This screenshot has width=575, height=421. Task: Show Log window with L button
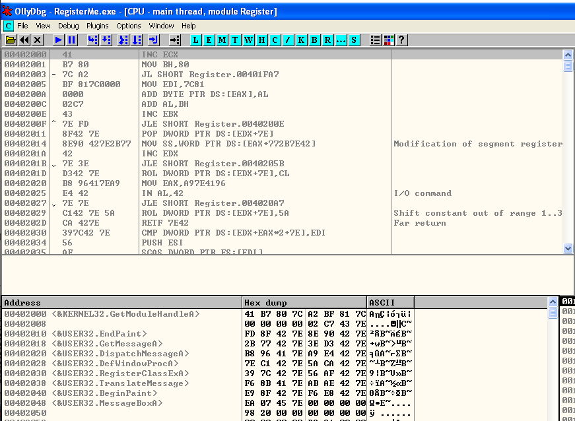pyautogui.click(x=195, y=40)
